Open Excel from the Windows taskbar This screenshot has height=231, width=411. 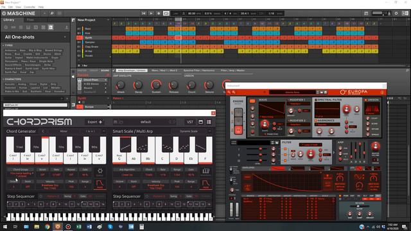[78, 227]
